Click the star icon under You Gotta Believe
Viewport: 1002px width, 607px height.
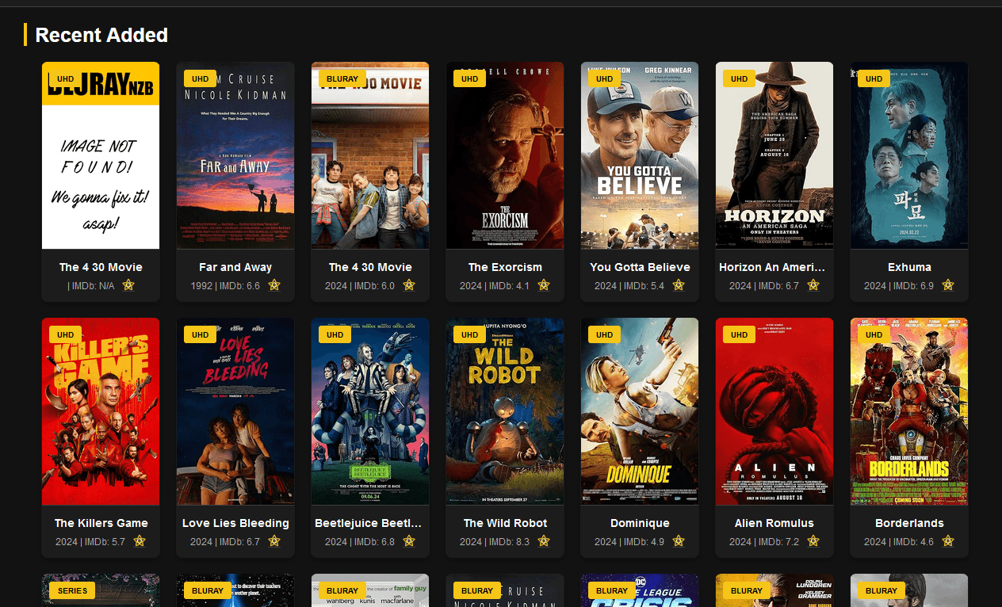[x=679, y=285]
